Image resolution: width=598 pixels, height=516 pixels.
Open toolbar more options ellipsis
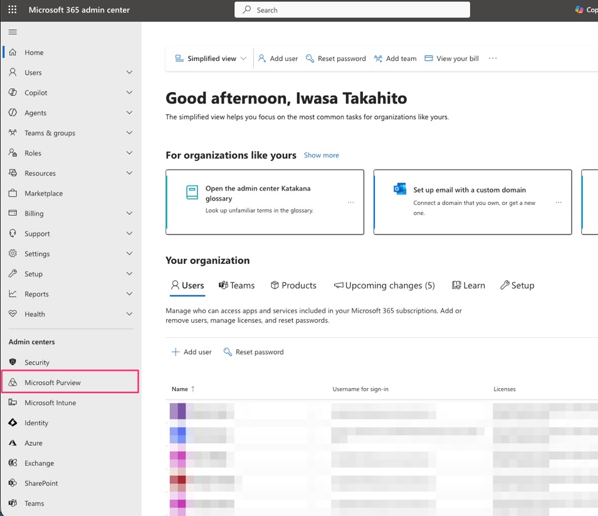(x=493, y=58)
